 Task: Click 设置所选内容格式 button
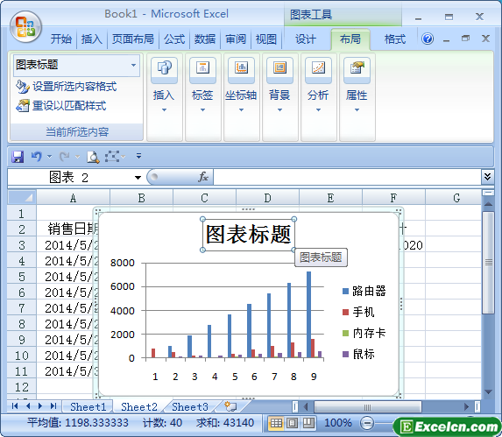[67, 87]
